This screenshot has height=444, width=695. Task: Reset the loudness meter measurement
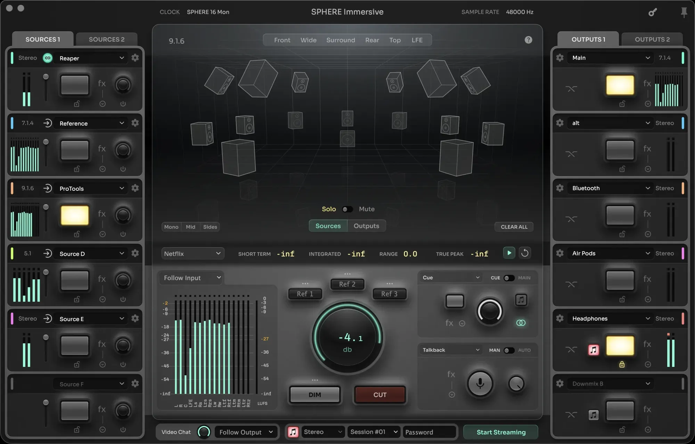[x=525, y=253]
